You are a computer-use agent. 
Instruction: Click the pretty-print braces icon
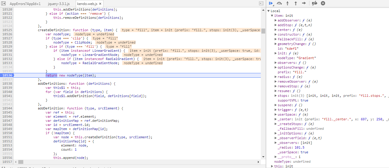coord(3,167)
